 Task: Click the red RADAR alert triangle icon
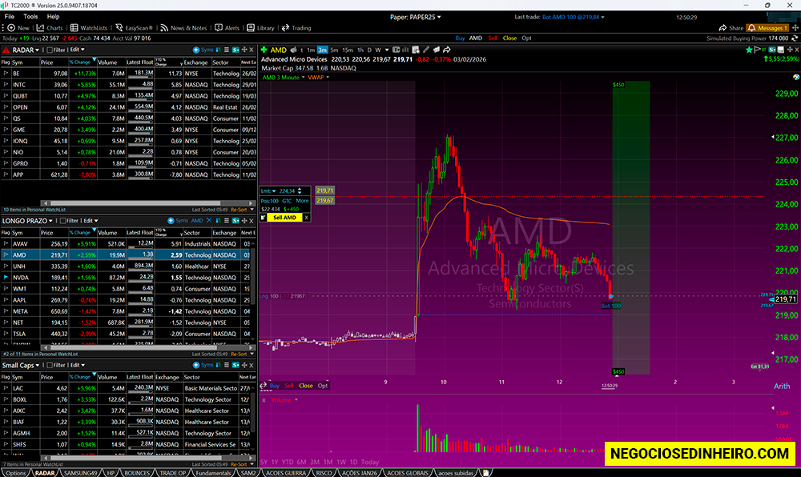[x=6, y=50]
